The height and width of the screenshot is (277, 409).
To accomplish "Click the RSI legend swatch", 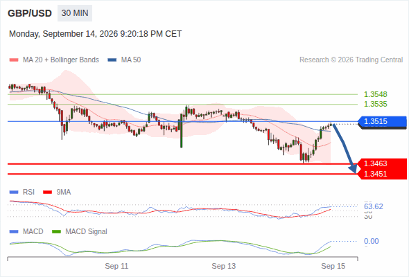I will pos(14,193).
